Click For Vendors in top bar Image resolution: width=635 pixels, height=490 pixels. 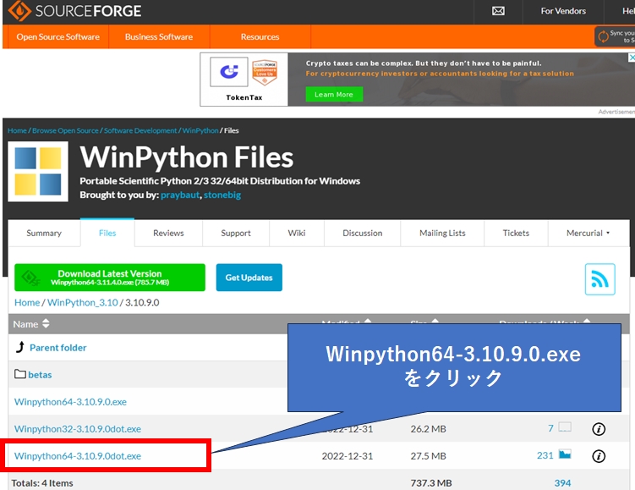coord(563,11)
